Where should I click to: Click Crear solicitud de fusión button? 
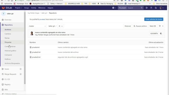(x=154, y=19)
